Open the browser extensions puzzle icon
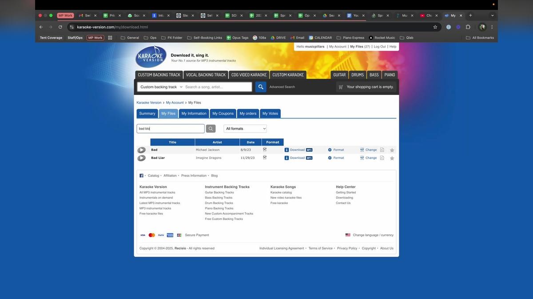The image size is (533, 299). 468,27
